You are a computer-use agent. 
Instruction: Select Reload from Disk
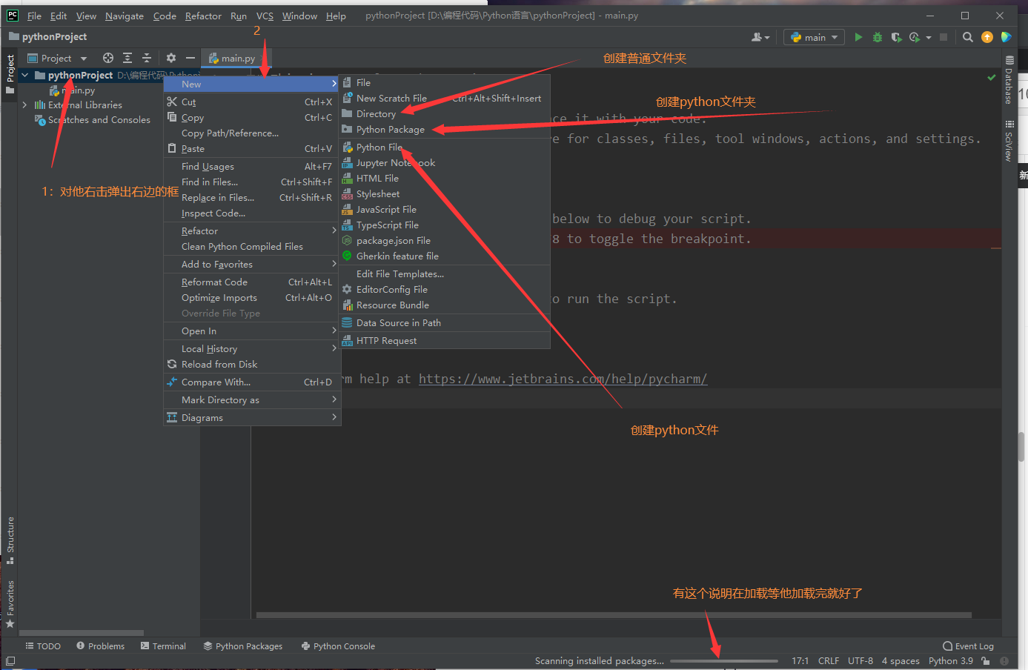coord(252,365)
